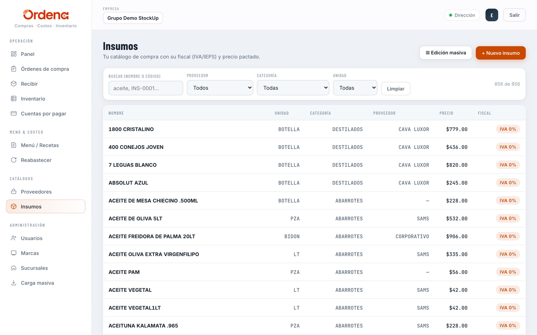
Task: Click the Usuarios people icon
Action: 14,238
